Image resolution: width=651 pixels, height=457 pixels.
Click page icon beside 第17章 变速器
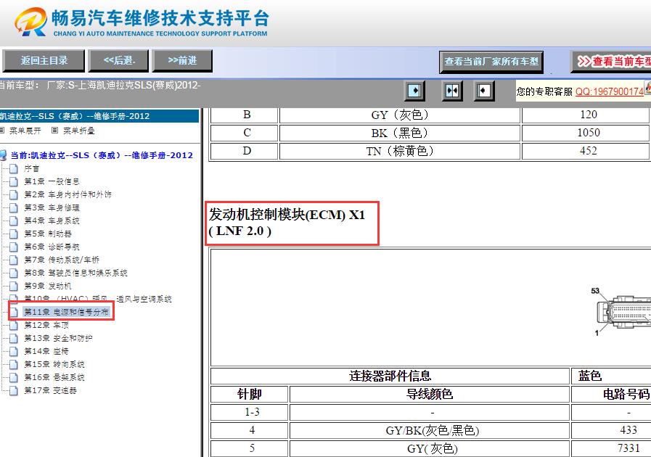coord(14,390)
